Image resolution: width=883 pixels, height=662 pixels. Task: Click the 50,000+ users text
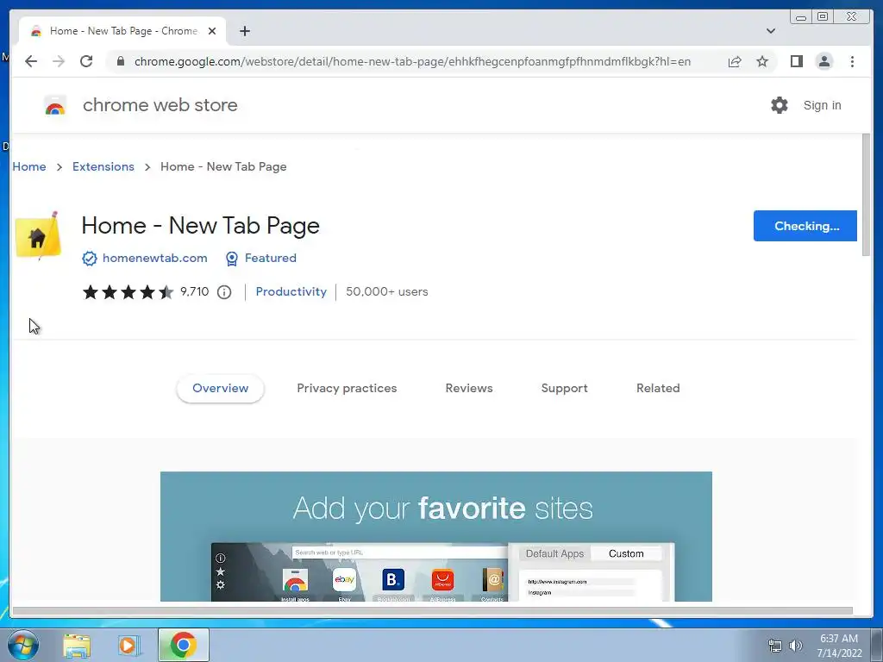(387, 292)
